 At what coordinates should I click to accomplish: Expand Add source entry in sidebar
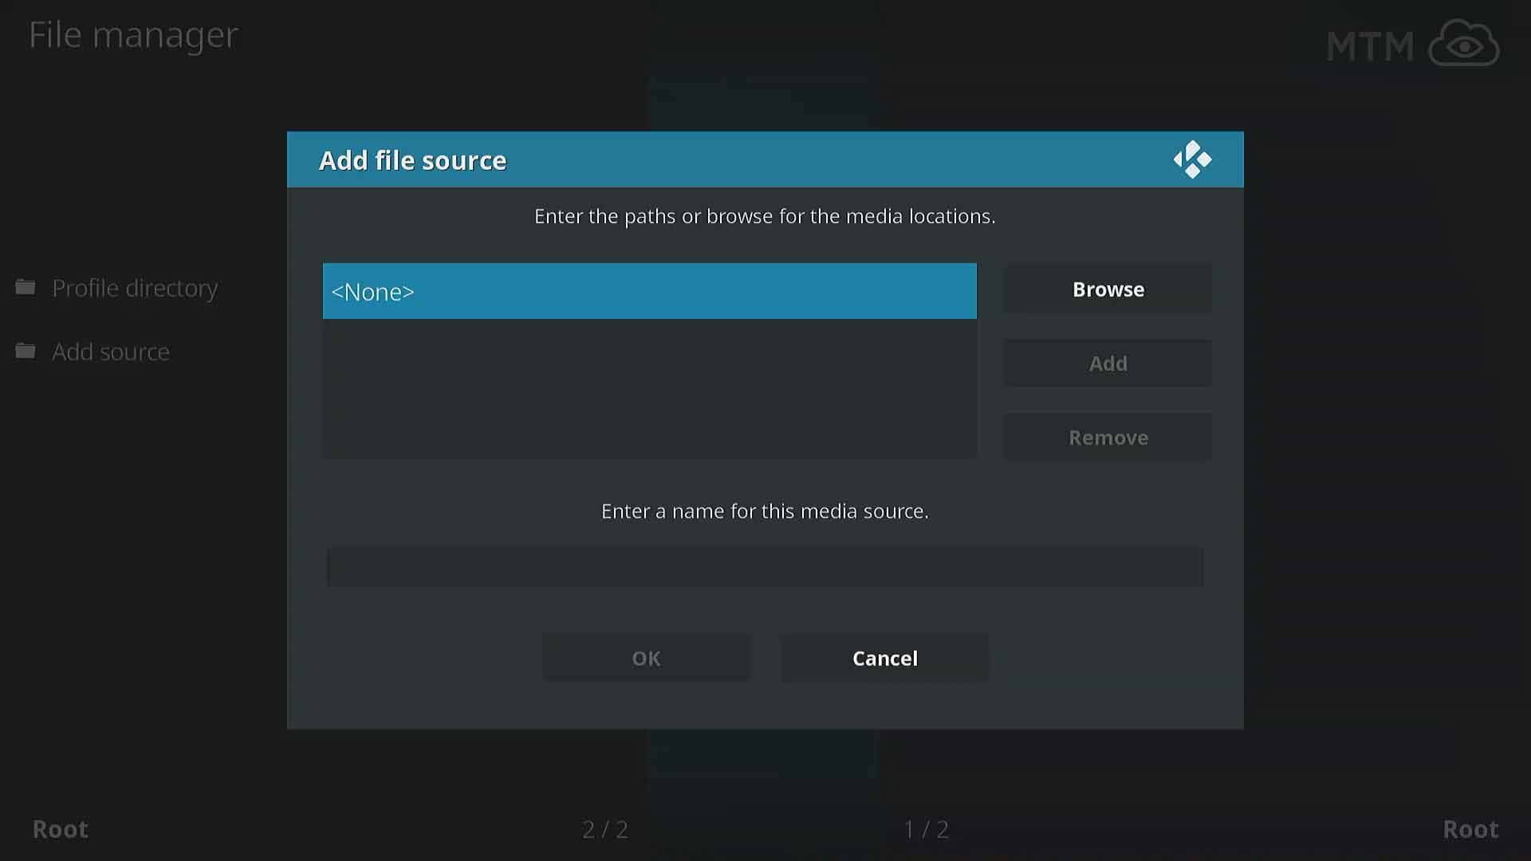[x=110, y=351]
